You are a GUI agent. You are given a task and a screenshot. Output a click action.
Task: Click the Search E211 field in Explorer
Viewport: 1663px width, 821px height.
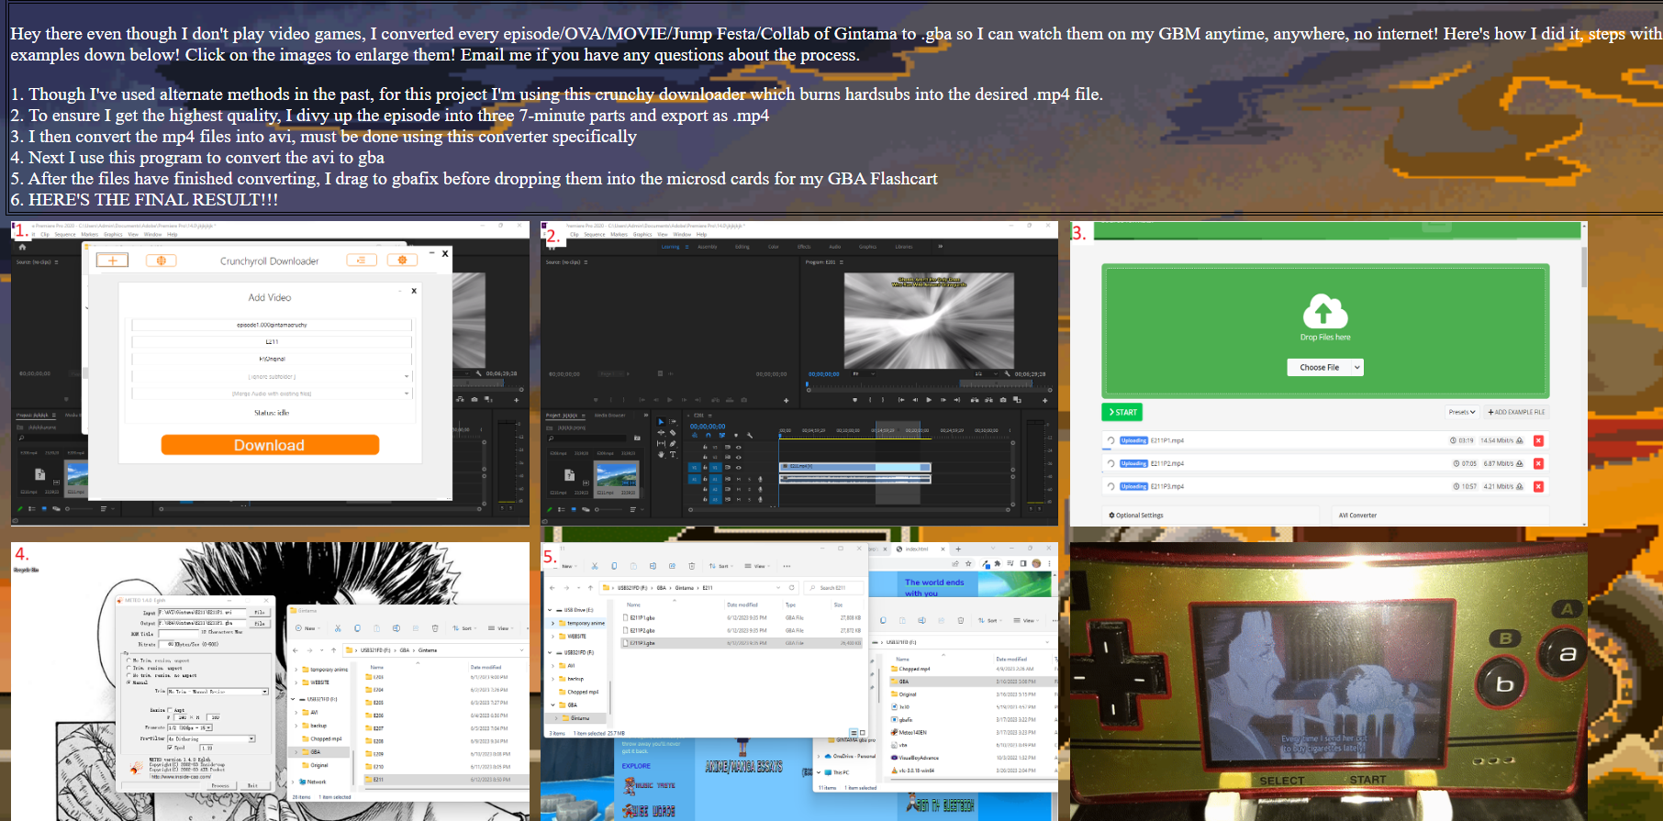[835, 588]
